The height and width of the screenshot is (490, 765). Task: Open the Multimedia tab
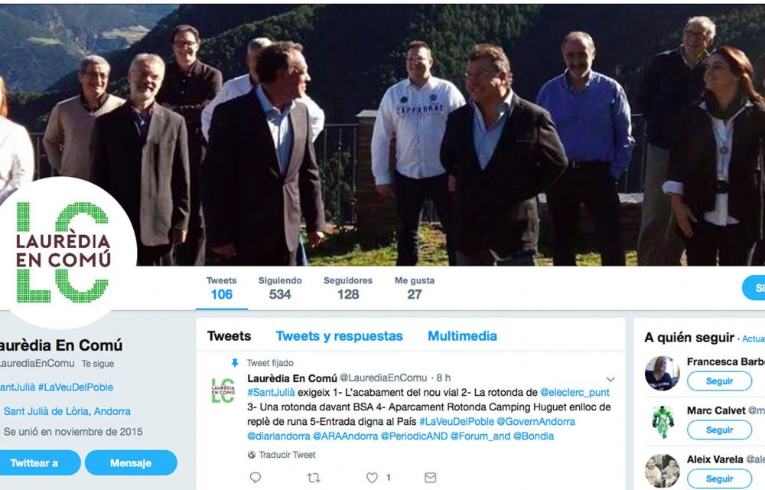462,336
